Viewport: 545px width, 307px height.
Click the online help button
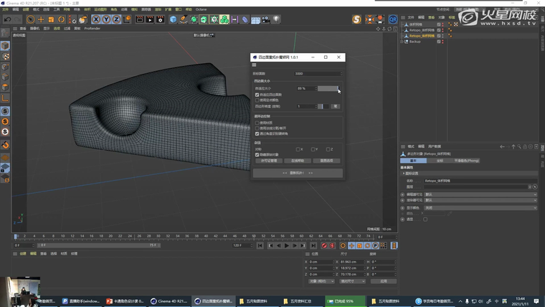point(298,161)
